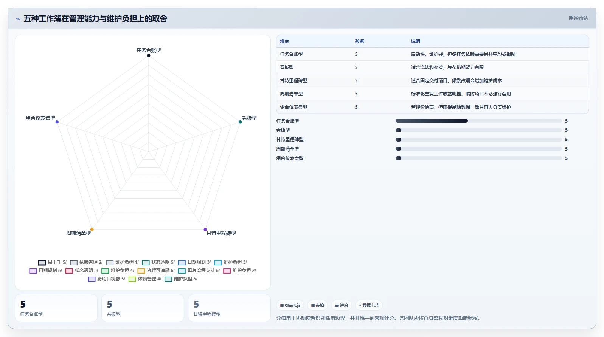Click the 看板型 progress bar
Viewport: 604px width, 337px height.
tap(478, 130)
